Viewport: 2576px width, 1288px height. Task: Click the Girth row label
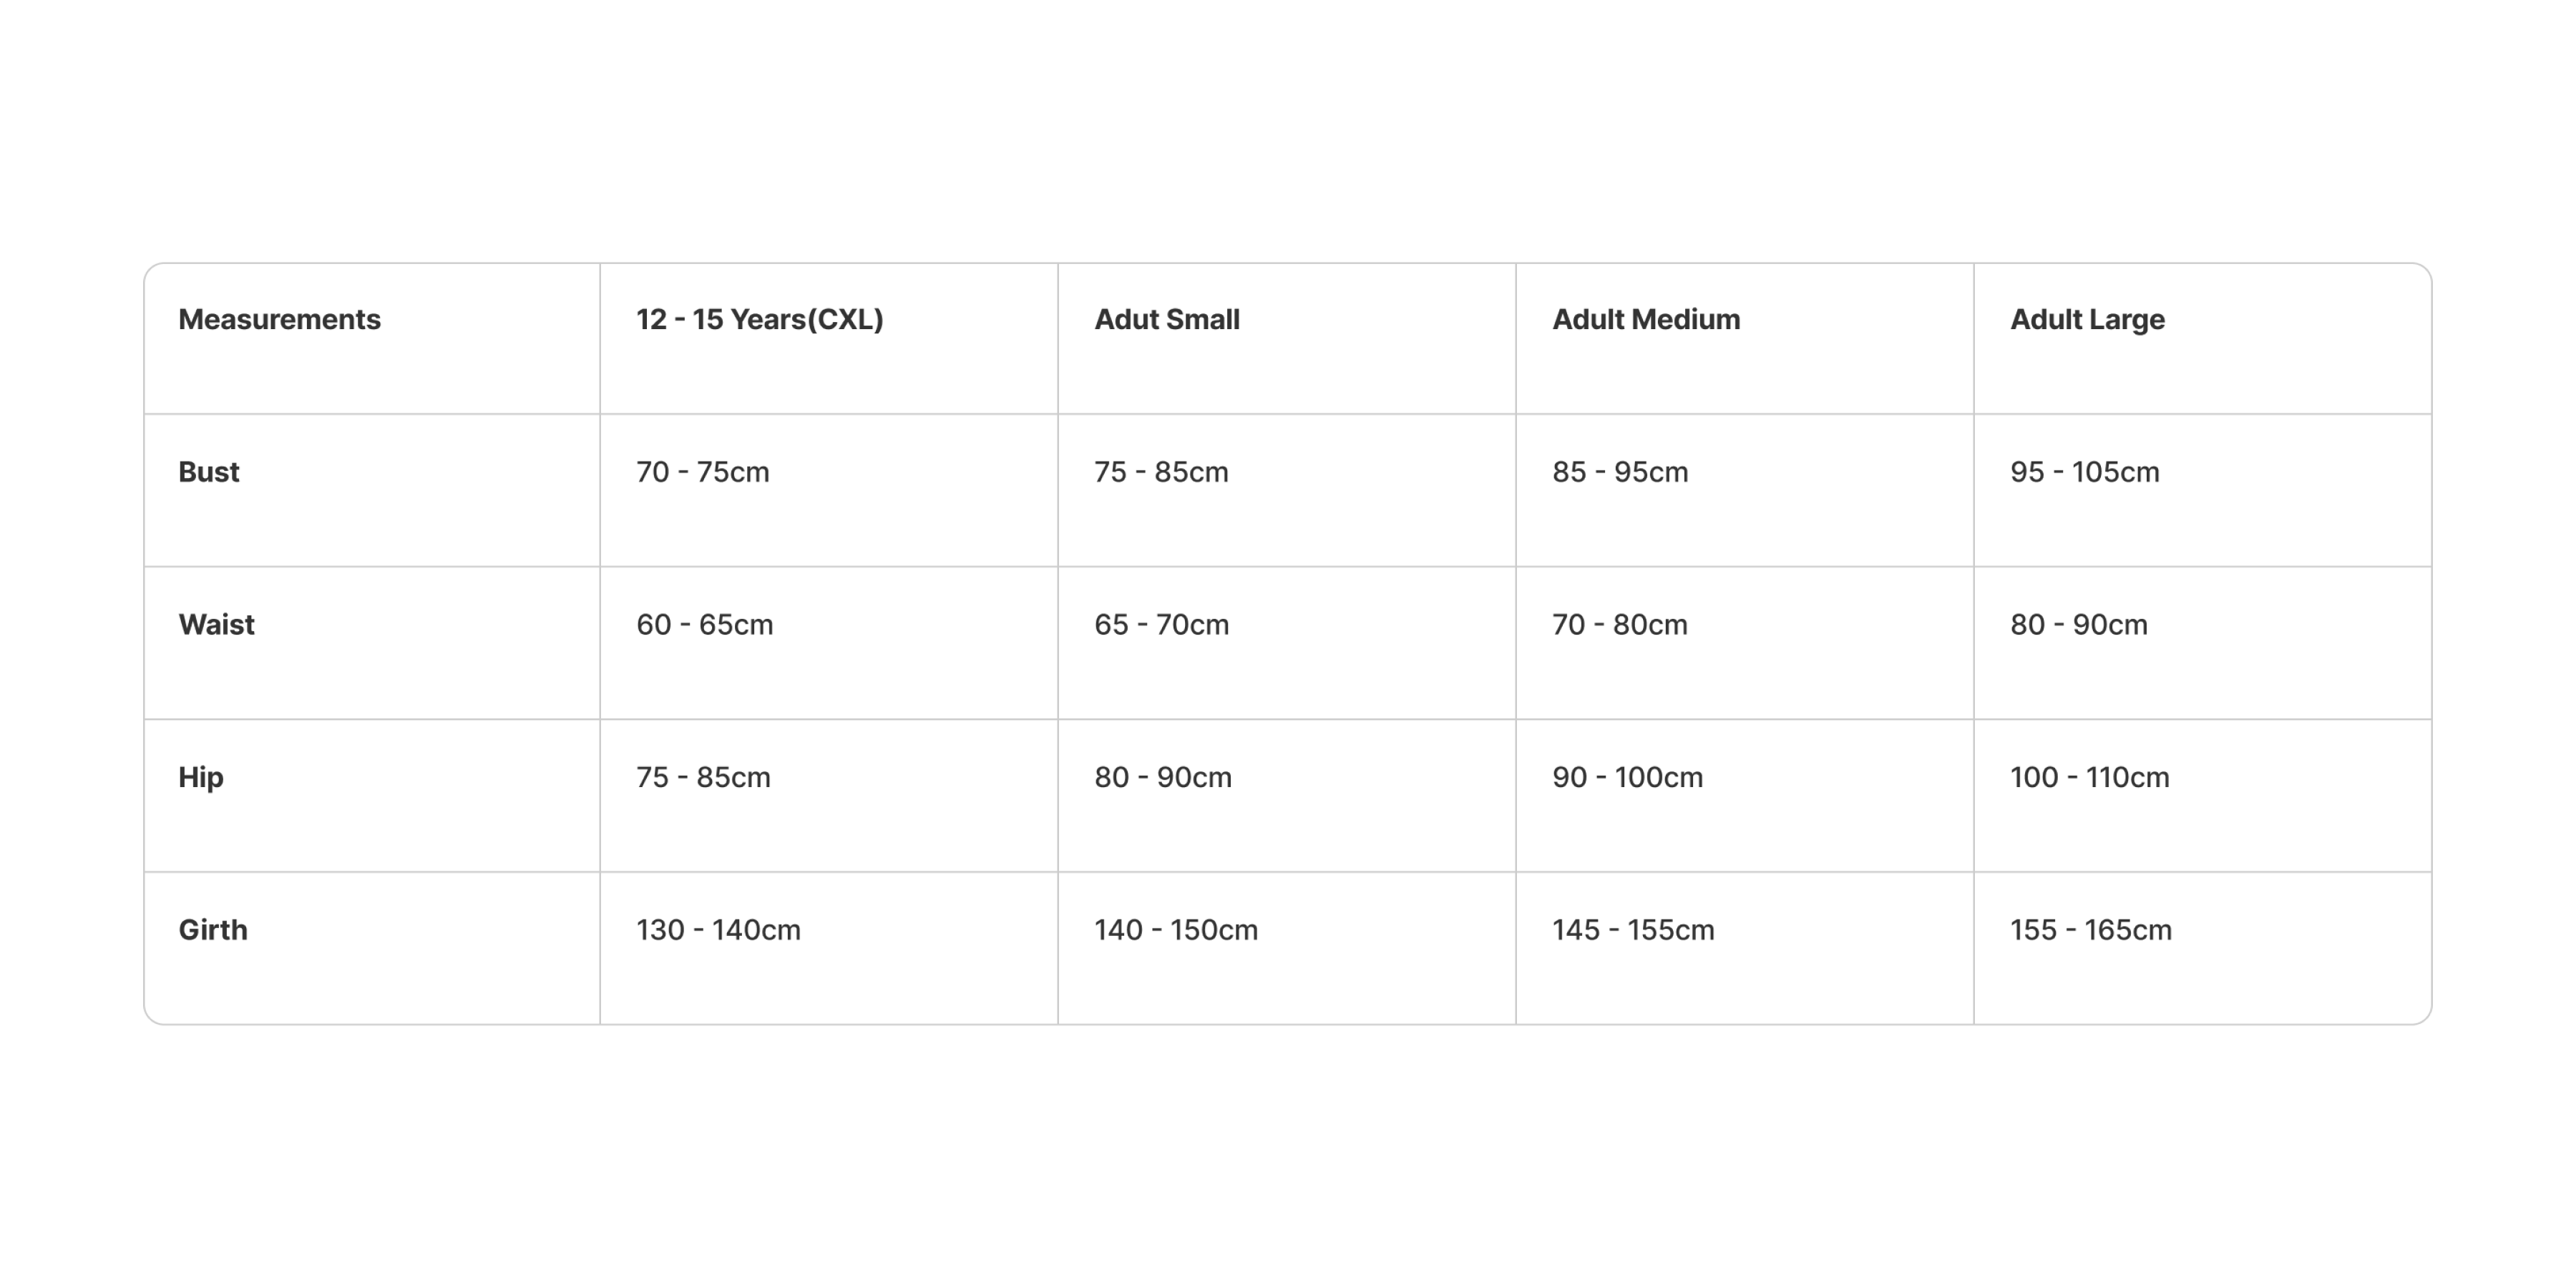point(212,930)
